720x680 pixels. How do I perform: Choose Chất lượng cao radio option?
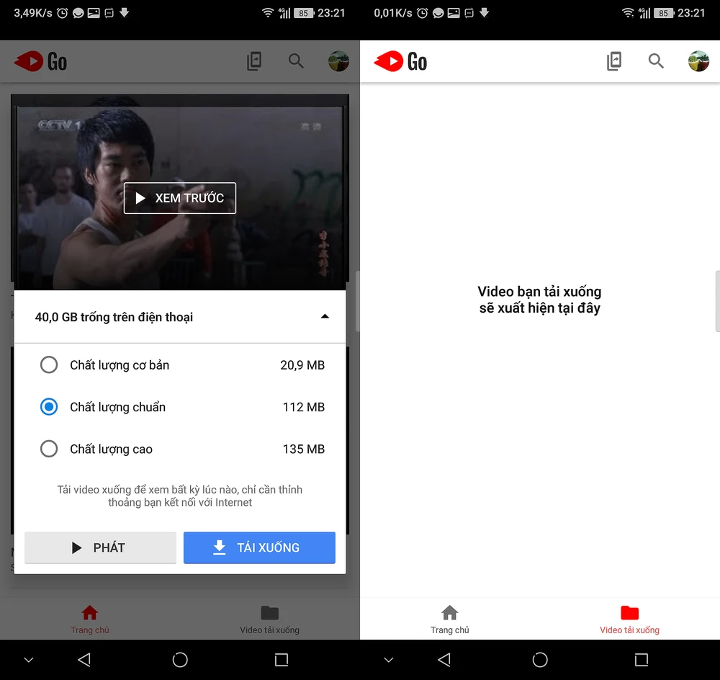(x=49, y=449)
